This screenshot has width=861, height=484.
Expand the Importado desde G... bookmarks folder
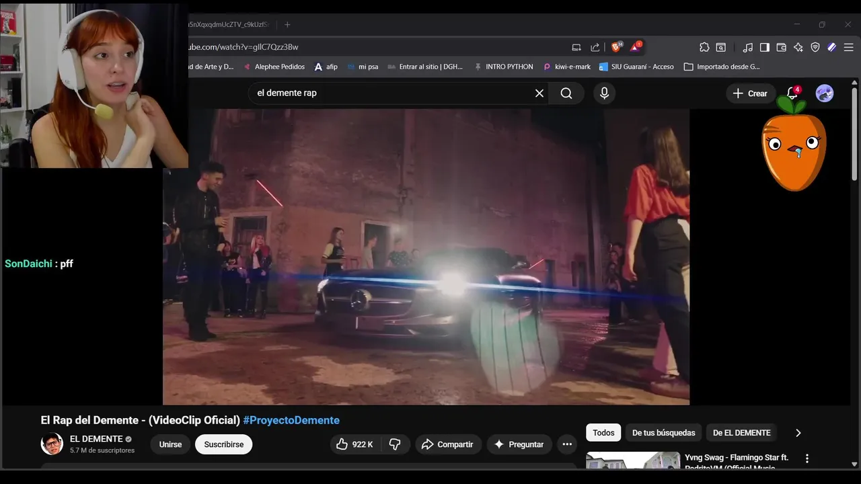coord(722,67)
